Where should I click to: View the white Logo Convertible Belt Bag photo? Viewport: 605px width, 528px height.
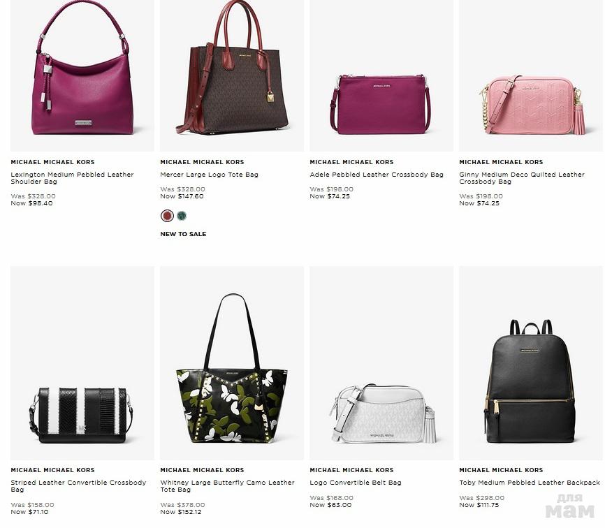(381, 362)
